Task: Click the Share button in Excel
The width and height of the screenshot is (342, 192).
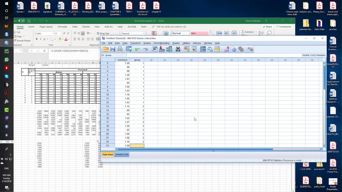Action: tap(267, 27)
